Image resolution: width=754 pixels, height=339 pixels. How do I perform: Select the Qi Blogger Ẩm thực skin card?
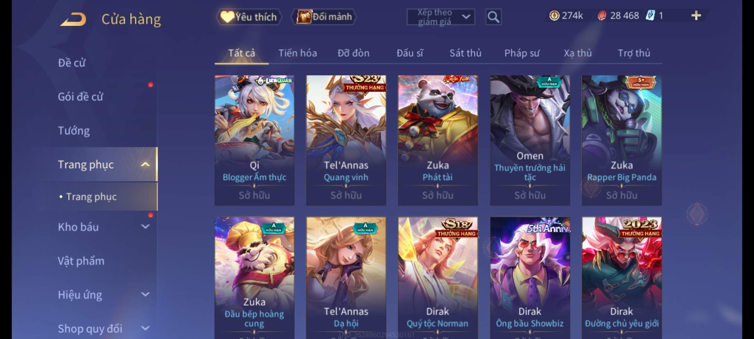(254, 140)
